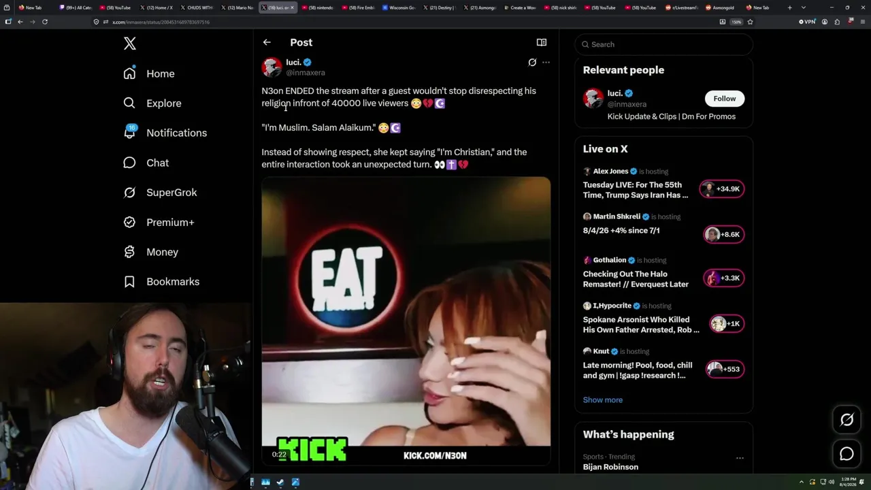Click the +3.3K listeners badge

click(x=724, y=278)
